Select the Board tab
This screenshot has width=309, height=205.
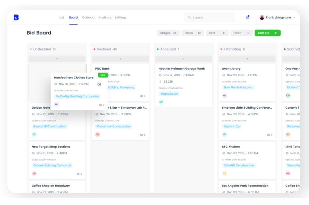pyautogui.click(x=73, y=17)
